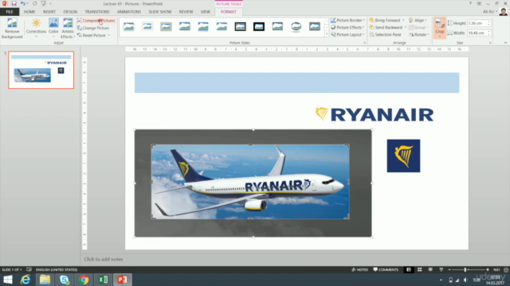Click the Redo icon

point(34,3)
